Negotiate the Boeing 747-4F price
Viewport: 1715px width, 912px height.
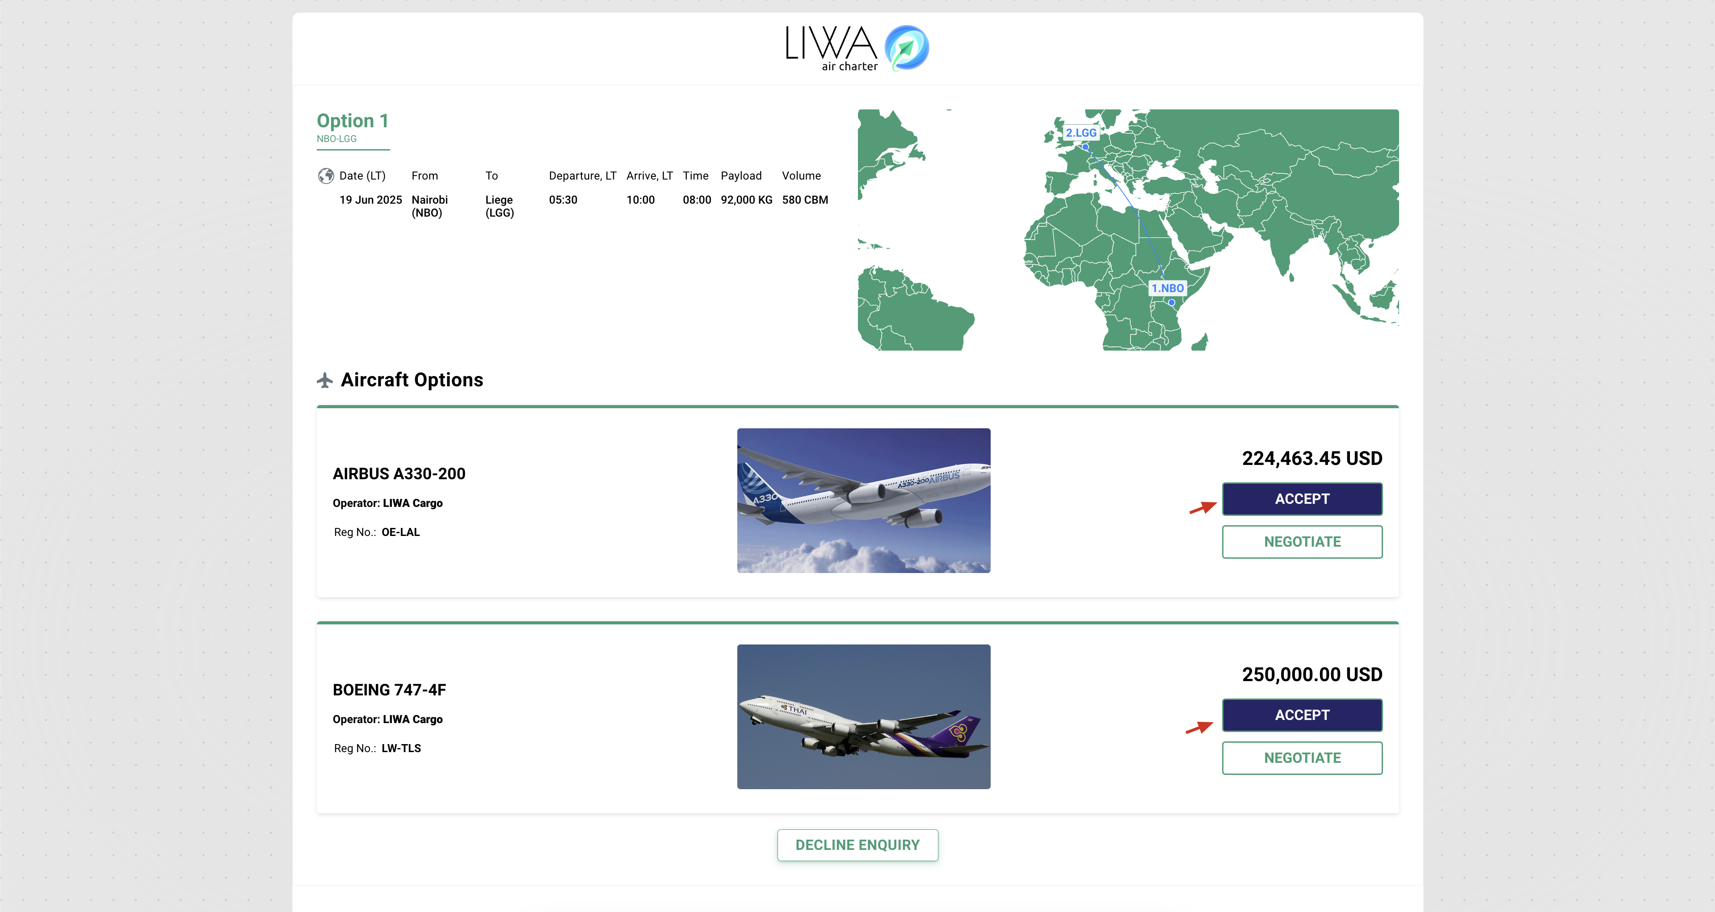pos(1302,757)
